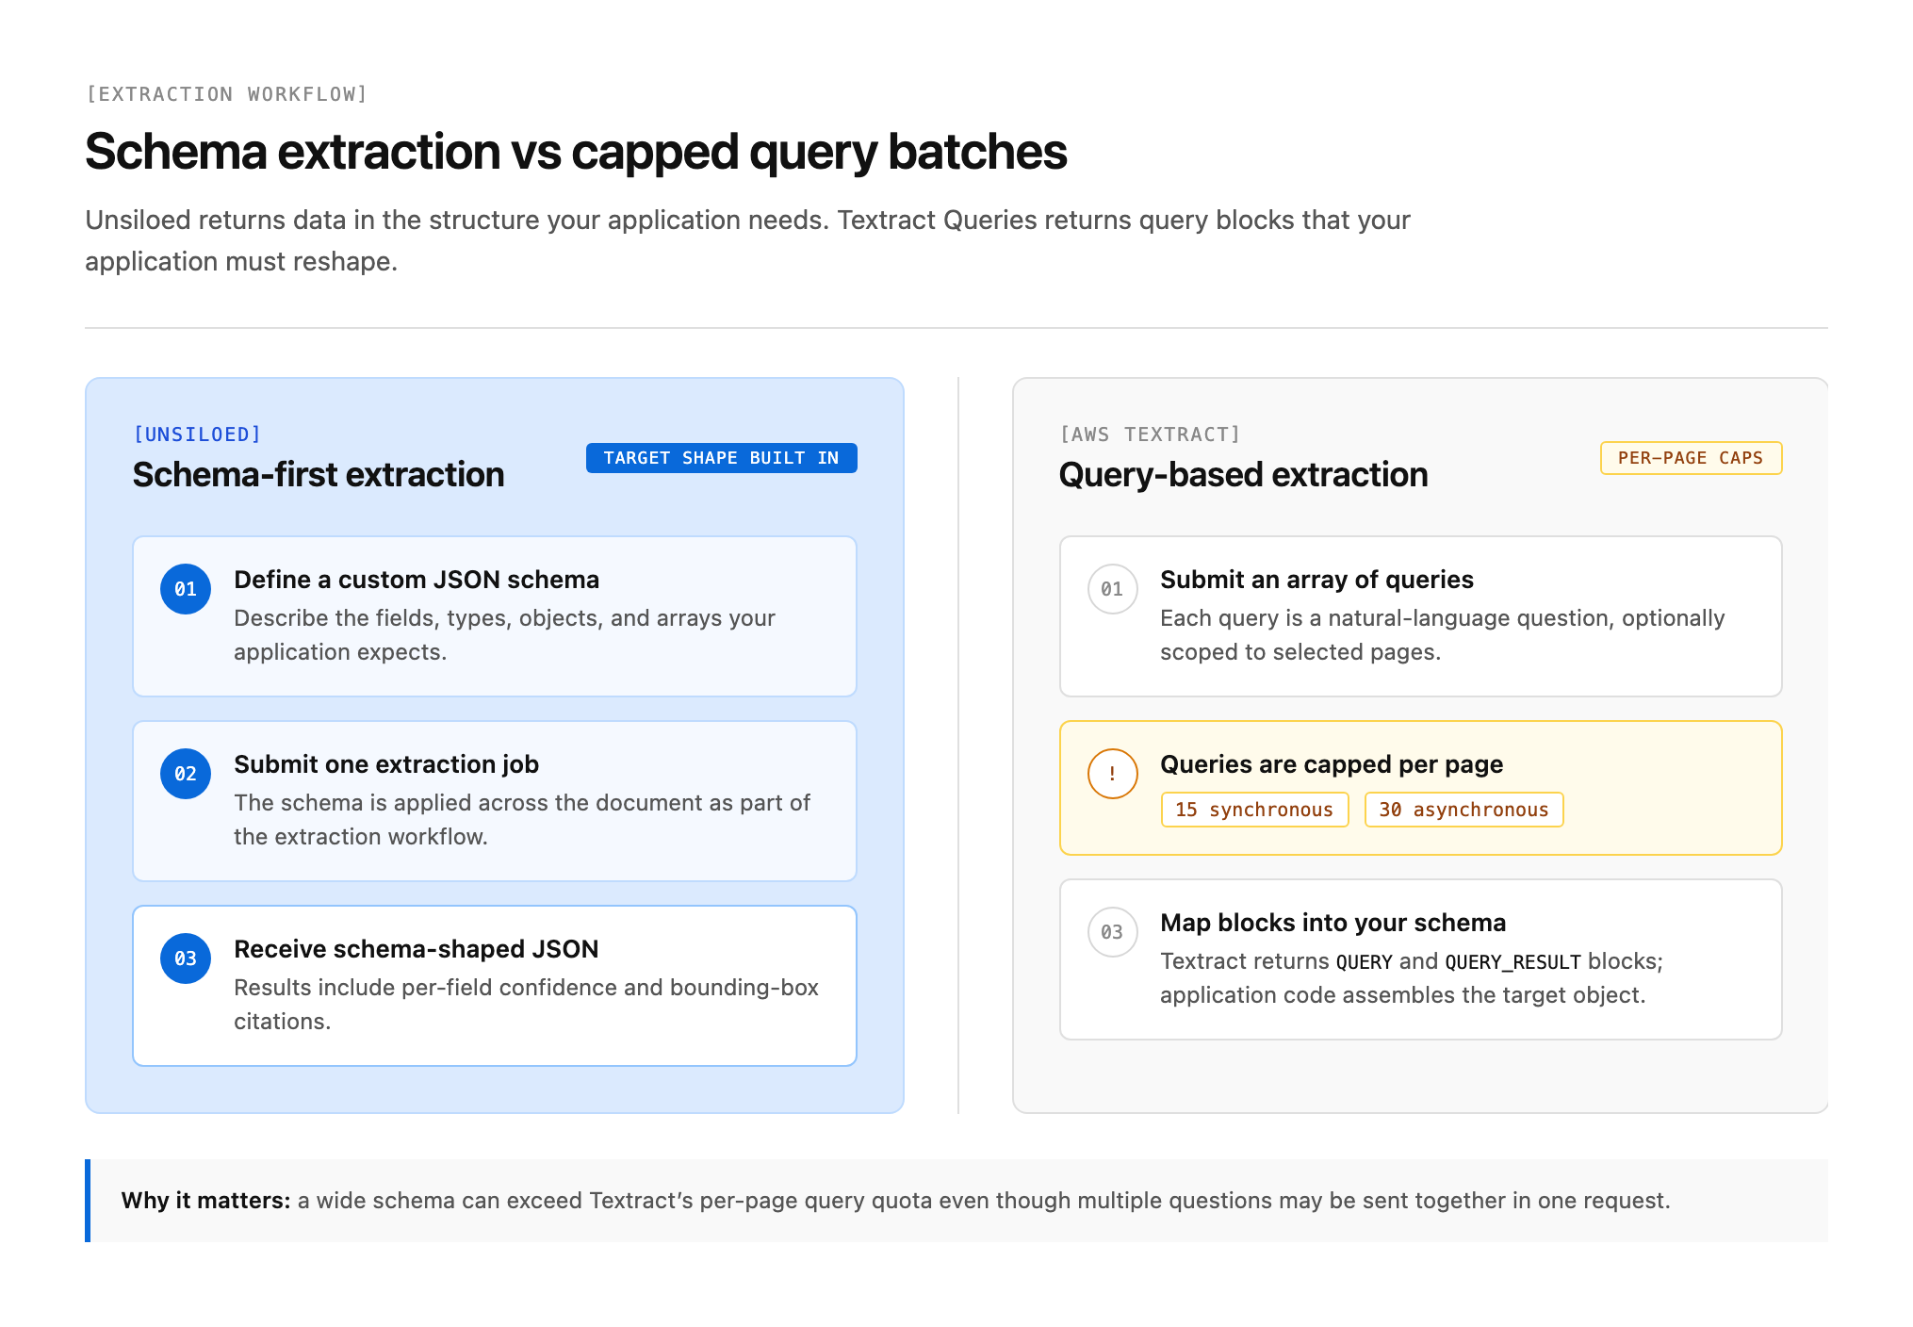Click the Queries are capped per page heading
Screen dimensions: 1913x1327
click(x=1332, y=764)
